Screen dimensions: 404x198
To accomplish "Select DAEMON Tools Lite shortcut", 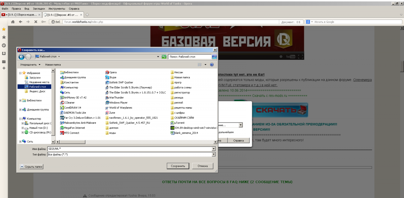I will coord(73,113).
